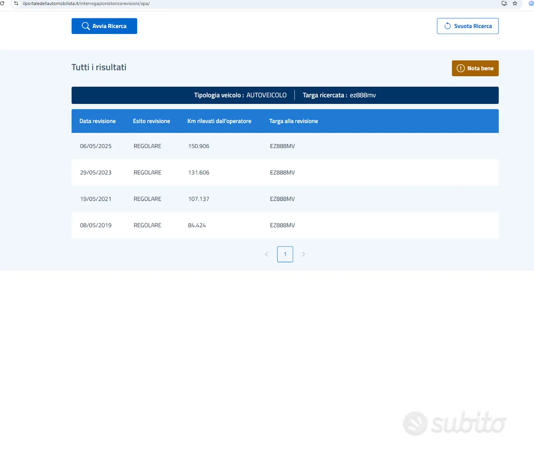Click the 107.137 km value
This screenshot has height=460, width=534.
click(x=199, y=199)
